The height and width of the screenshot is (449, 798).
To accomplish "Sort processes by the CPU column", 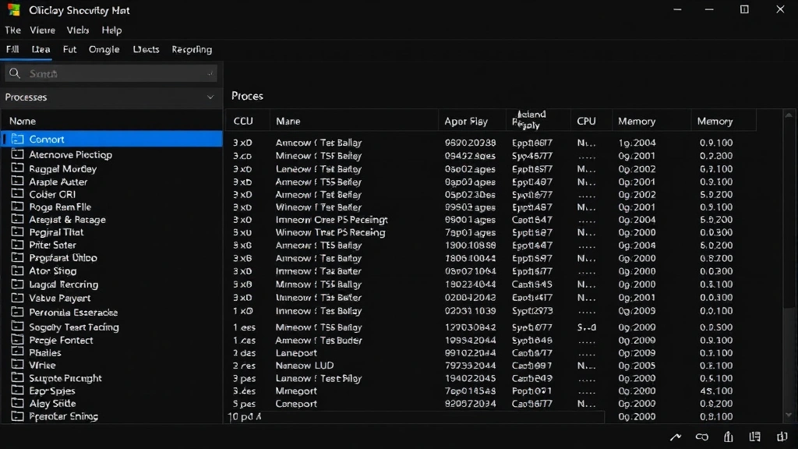I will (588, 120).
